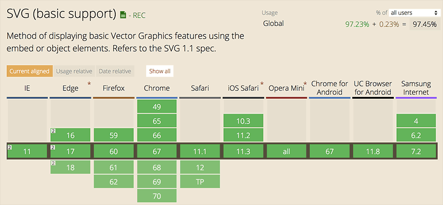Open the 'all users' usage dropdown
443x205 pixels.
pyautogui.click(x=413, y=13)
